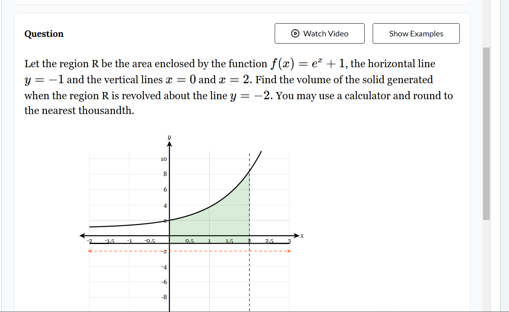Click the origin point of the graph

coord(170,236)
